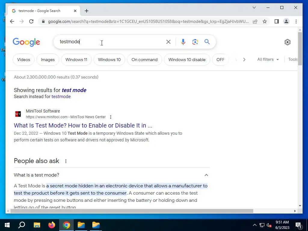Open Google quick settings gear
Viewport: 308px width, 231px height.
click(287, 42)
